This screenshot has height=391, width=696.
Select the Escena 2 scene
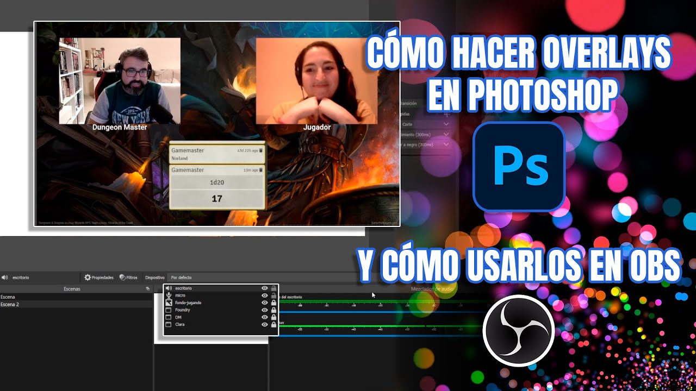[76, 305]
